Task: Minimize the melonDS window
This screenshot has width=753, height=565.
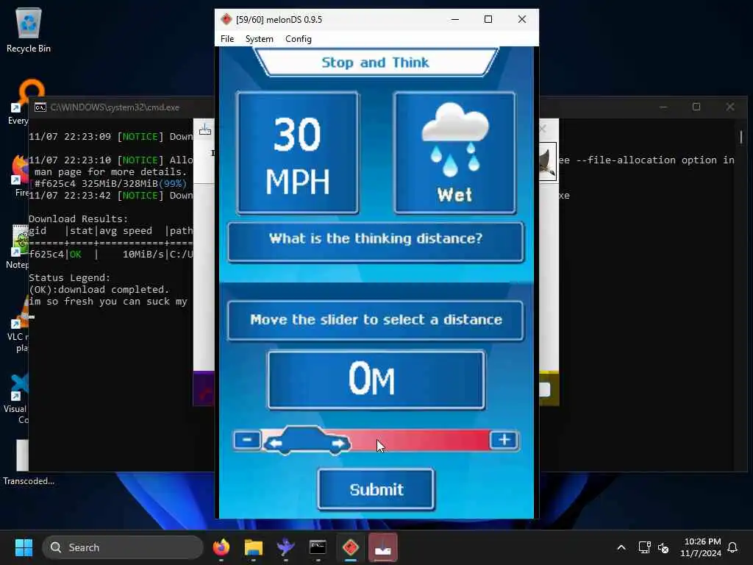Action: pyautogui.click(x=454, y=19)
